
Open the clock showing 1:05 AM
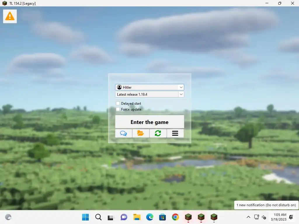click(x=279, y=217)
